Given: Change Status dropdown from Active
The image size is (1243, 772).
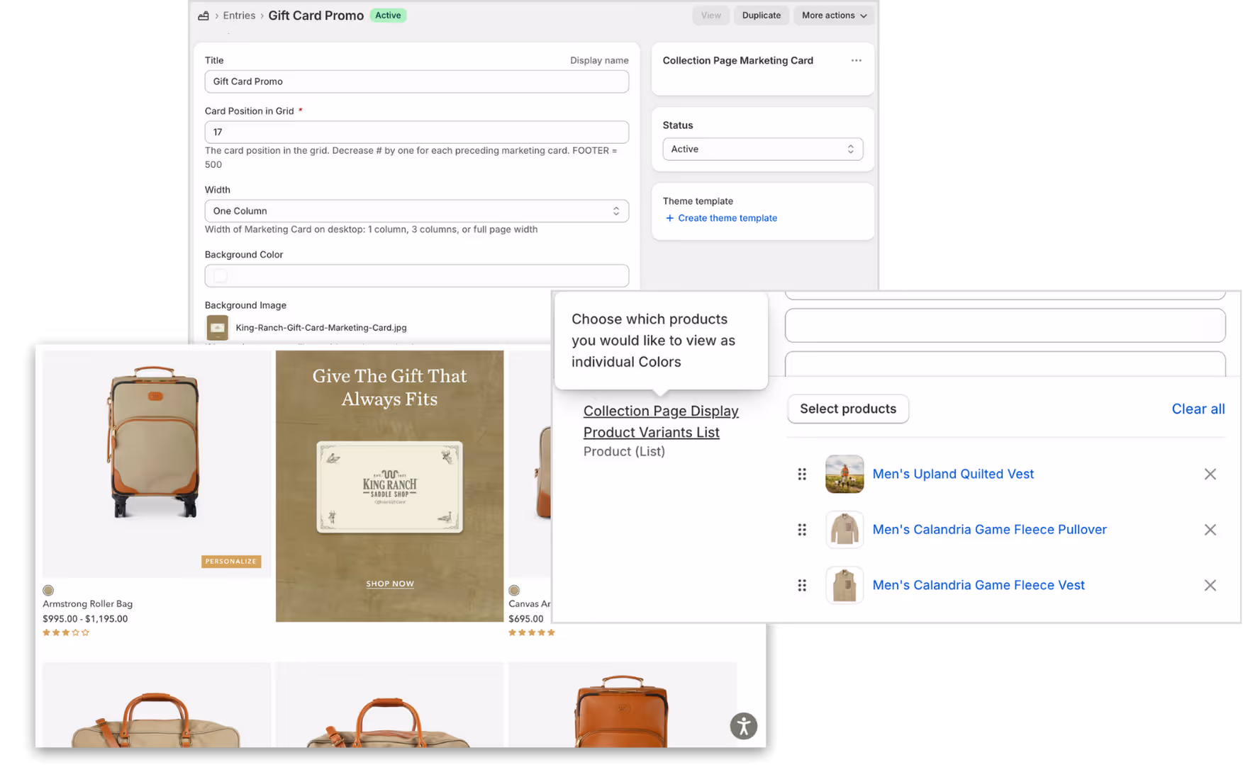Looking at the screenshot, I should pos(762,149).
